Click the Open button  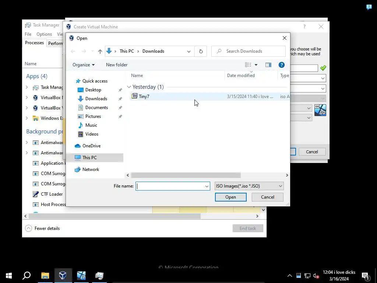[x=230, y=197]
